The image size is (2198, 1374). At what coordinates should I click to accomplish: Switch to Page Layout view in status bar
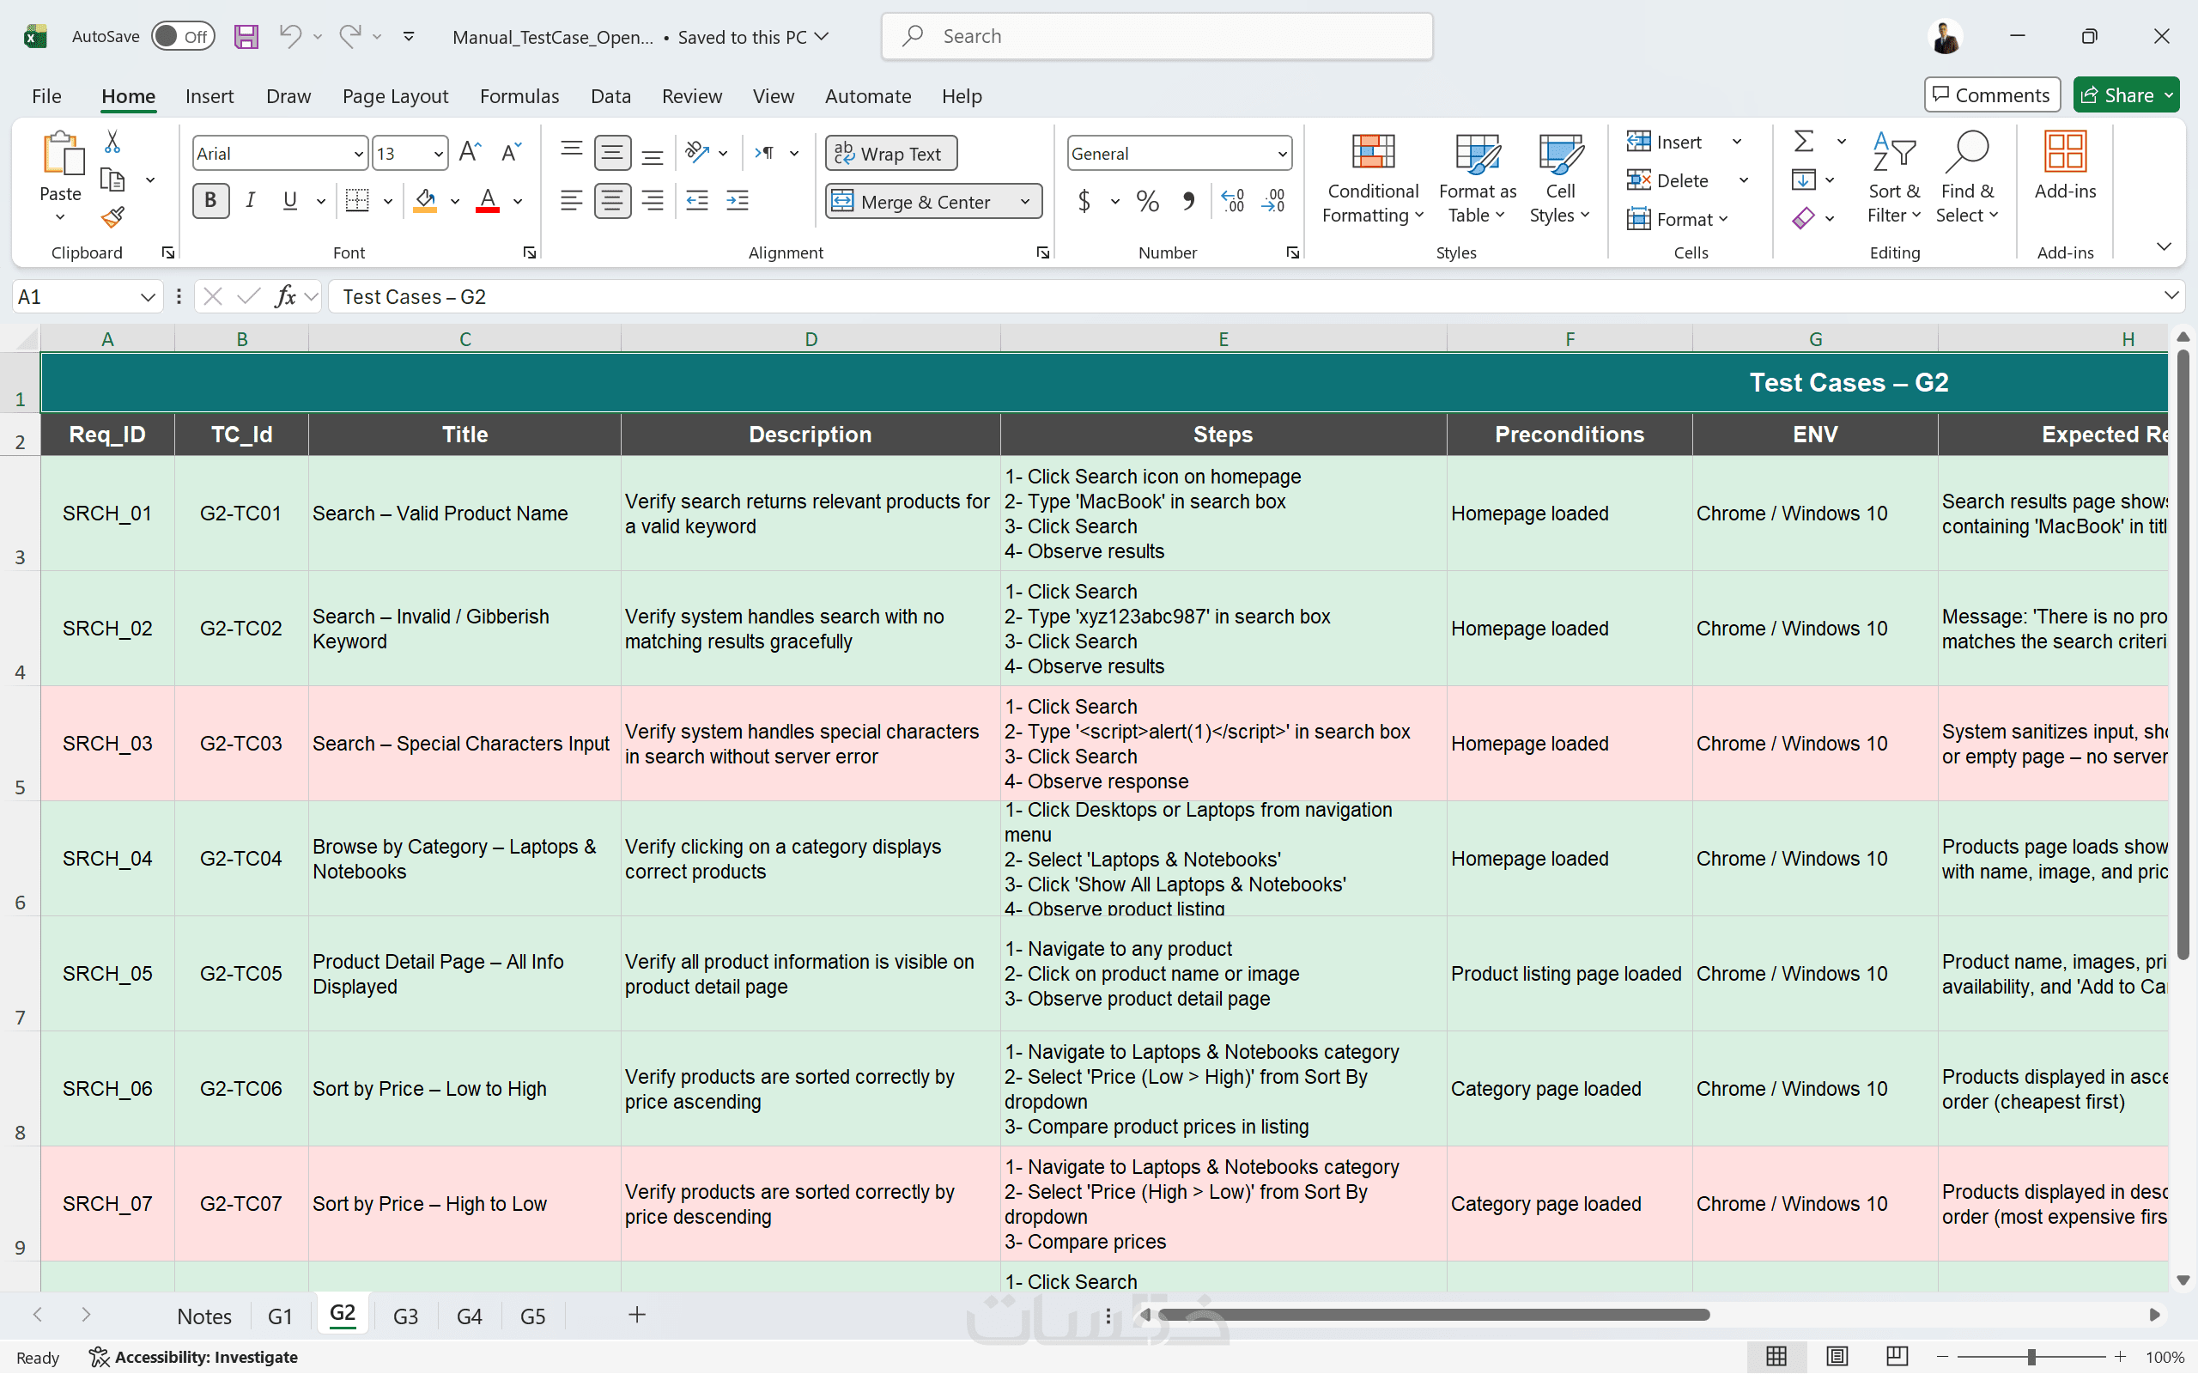click(x=1837, y=1356)
